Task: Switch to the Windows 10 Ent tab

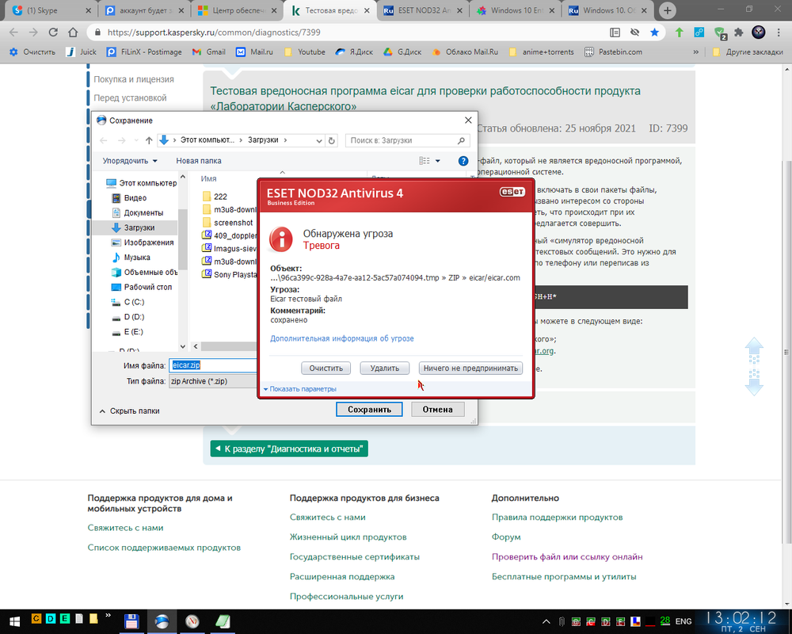Action: pos(516,10)
